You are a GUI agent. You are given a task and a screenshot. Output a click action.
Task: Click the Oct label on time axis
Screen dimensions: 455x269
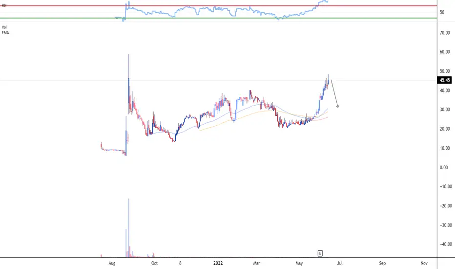tap(154, 263)
